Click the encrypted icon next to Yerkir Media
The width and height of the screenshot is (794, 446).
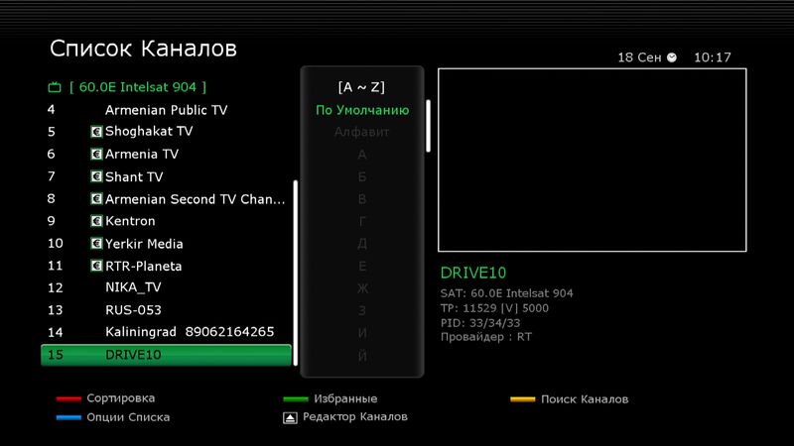96,244
